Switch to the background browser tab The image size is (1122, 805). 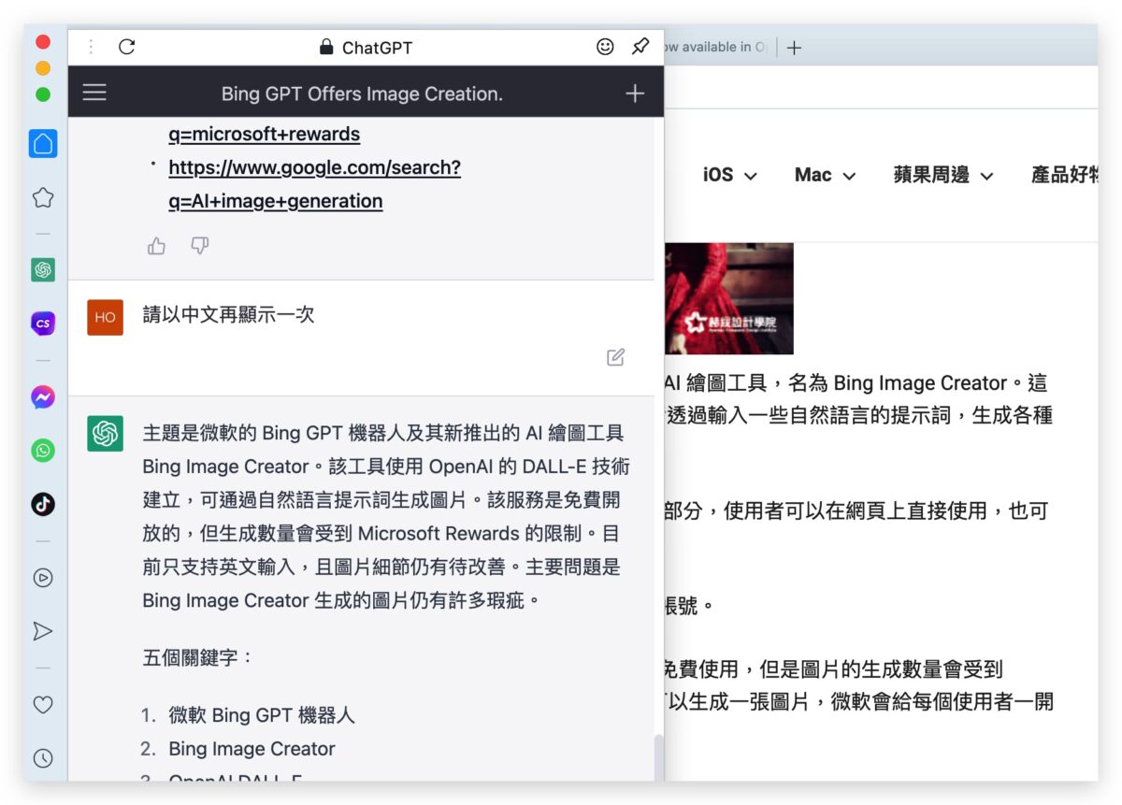pyautogui.click(x=716, y=47)
